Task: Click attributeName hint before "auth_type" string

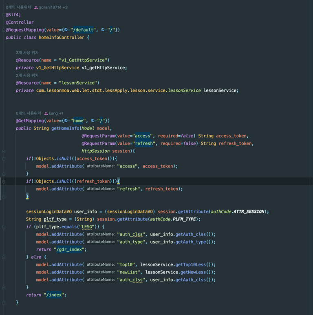Action: point(101,242)
